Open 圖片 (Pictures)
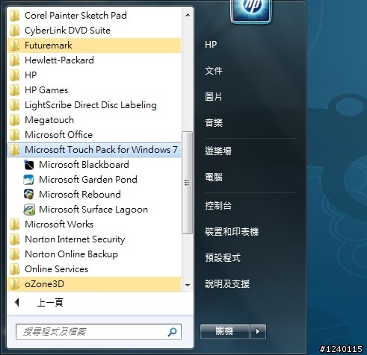Viewport: 367px width, 355px height. pos(214,97)
